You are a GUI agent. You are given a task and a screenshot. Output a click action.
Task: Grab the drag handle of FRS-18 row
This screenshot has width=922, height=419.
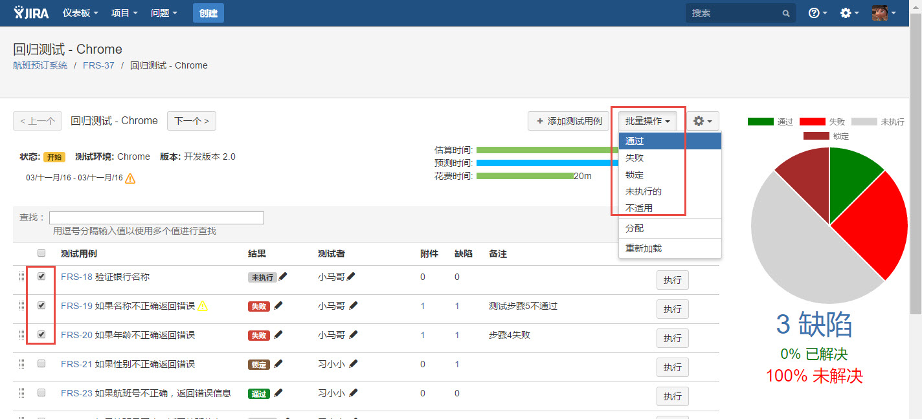click(21, 277)
